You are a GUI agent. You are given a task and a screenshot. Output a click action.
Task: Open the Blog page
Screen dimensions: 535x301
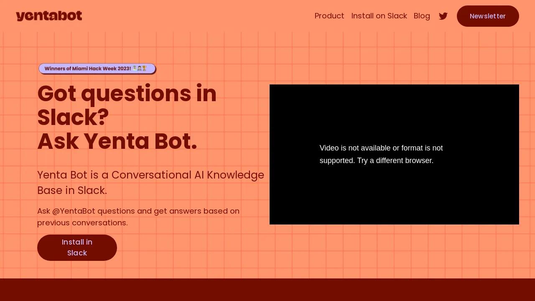point(422,16)
